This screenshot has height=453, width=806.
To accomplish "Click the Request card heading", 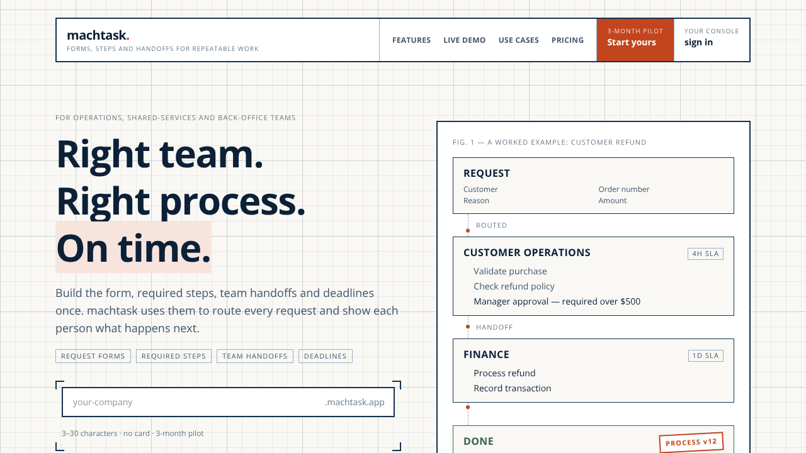I will pyautogui.click(x=487, y=174).
